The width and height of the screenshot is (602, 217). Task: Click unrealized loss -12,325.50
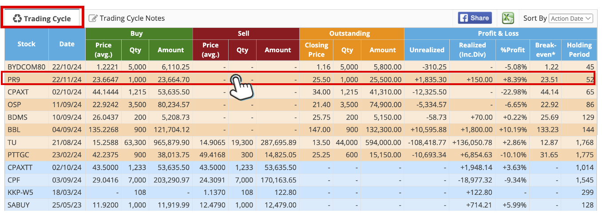pos(429,92)
